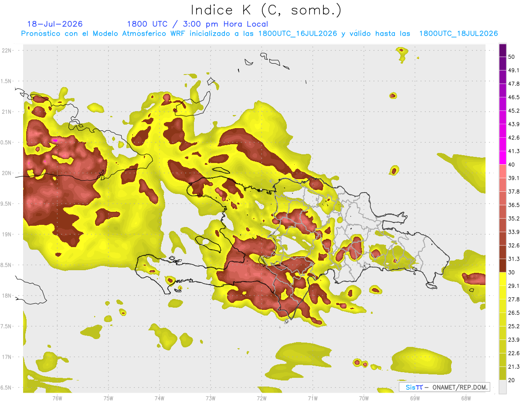Click the colorbar value 20

point(512,380)
